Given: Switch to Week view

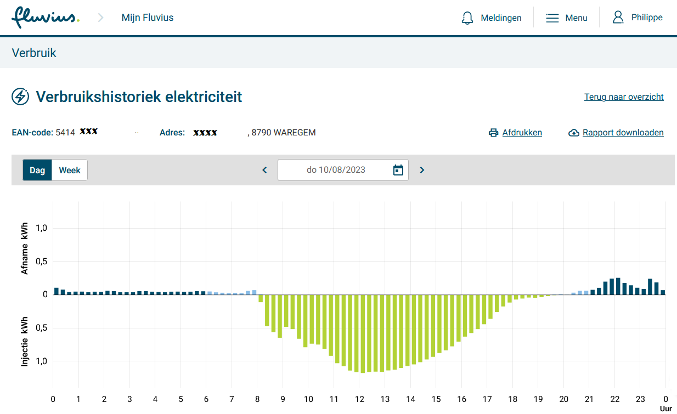Looking at the screenshot, I should (70, 170).
